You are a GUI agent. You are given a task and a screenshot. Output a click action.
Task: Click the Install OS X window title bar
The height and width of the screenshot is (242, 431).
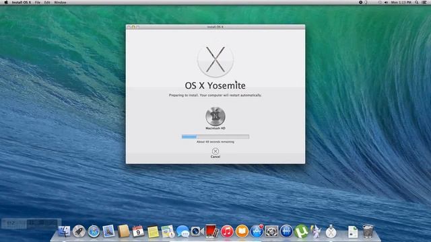[x=215, y=27]
